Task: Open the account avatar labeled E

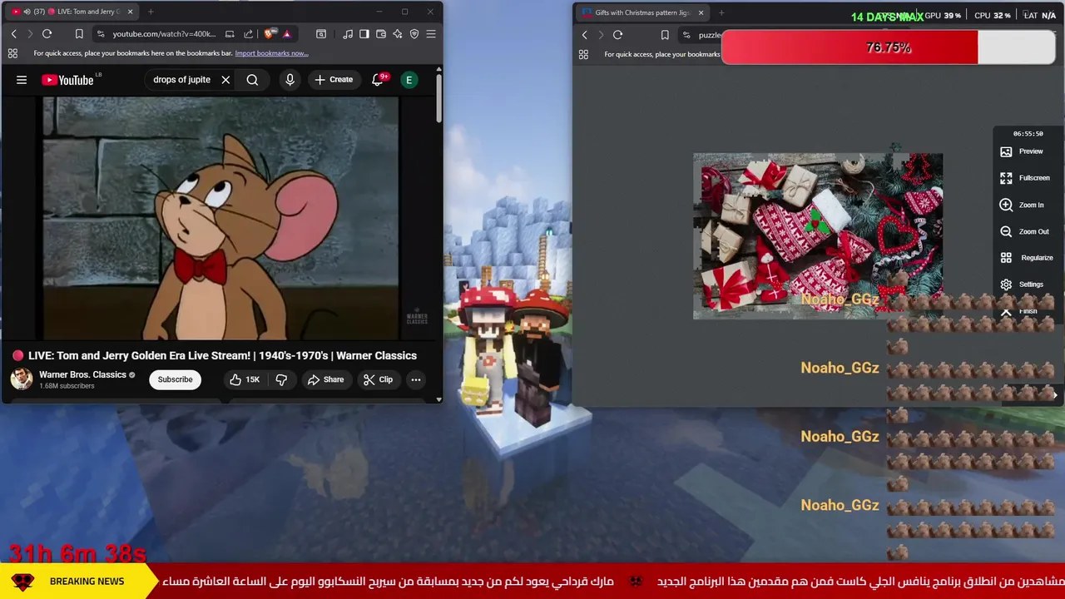Action: (409, 80)
